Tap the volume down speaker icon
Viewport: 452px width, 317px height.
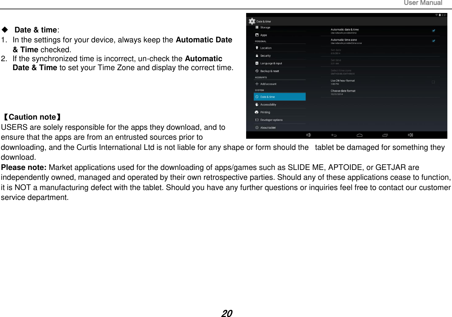pos(309,135)
